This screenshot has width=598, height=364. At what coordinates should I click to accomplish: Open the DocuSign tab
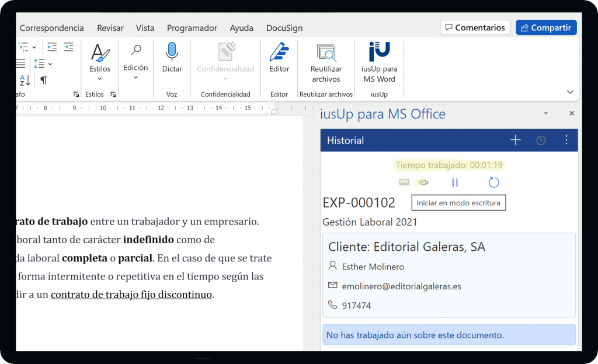click(284, 28)
